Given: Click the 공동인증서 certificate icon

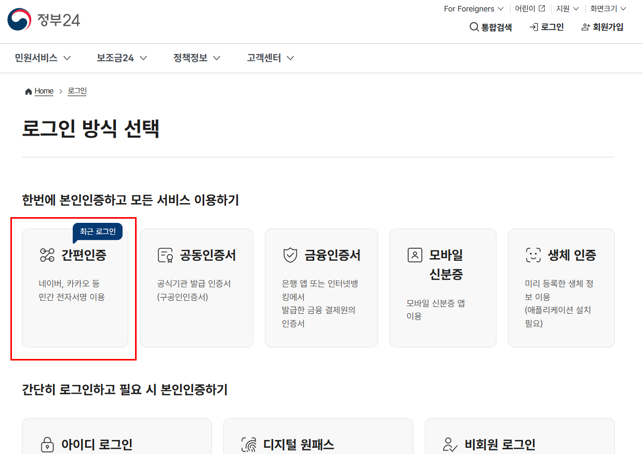Looking at the screenshot, I should (x=165, y=255).
